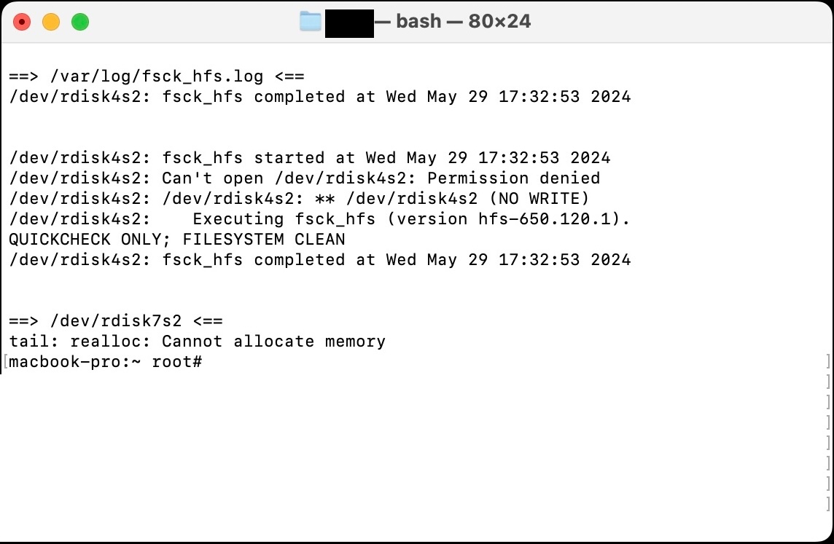This screenshot has width=834, height=544.
Task: Click the "macbook-pro:~ root#" prompt
Action: [x=105, y=362]
